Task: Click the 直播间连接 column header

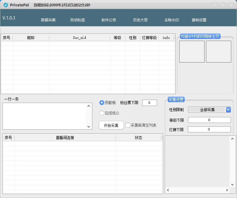Action: click(x=65, y=138)
